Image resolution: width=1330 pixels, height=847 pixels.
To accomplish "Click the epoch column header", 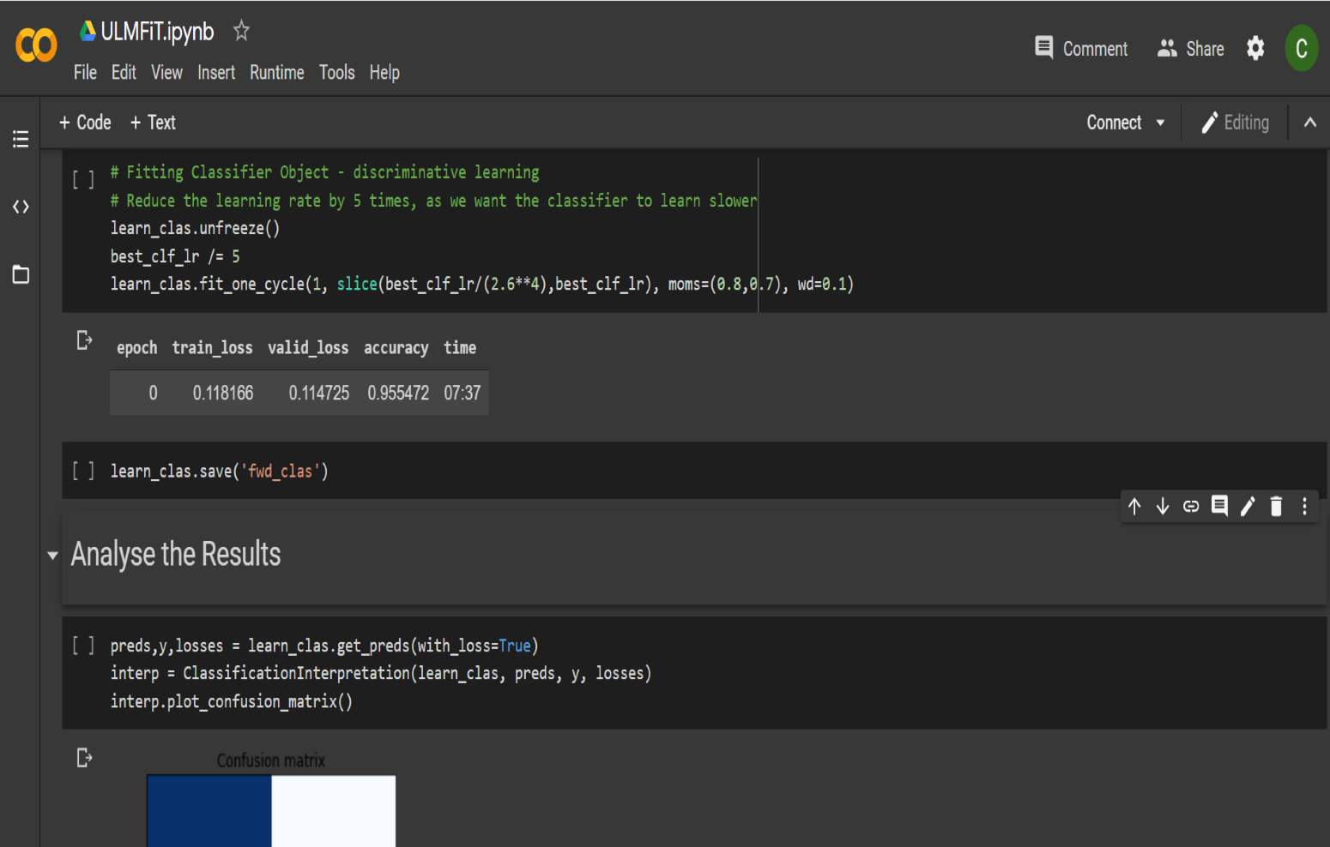I will pos(137,347).
